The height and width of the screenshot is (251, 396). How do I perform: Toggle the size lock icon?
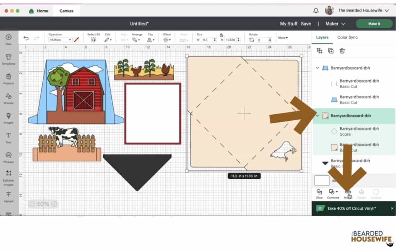221,34
